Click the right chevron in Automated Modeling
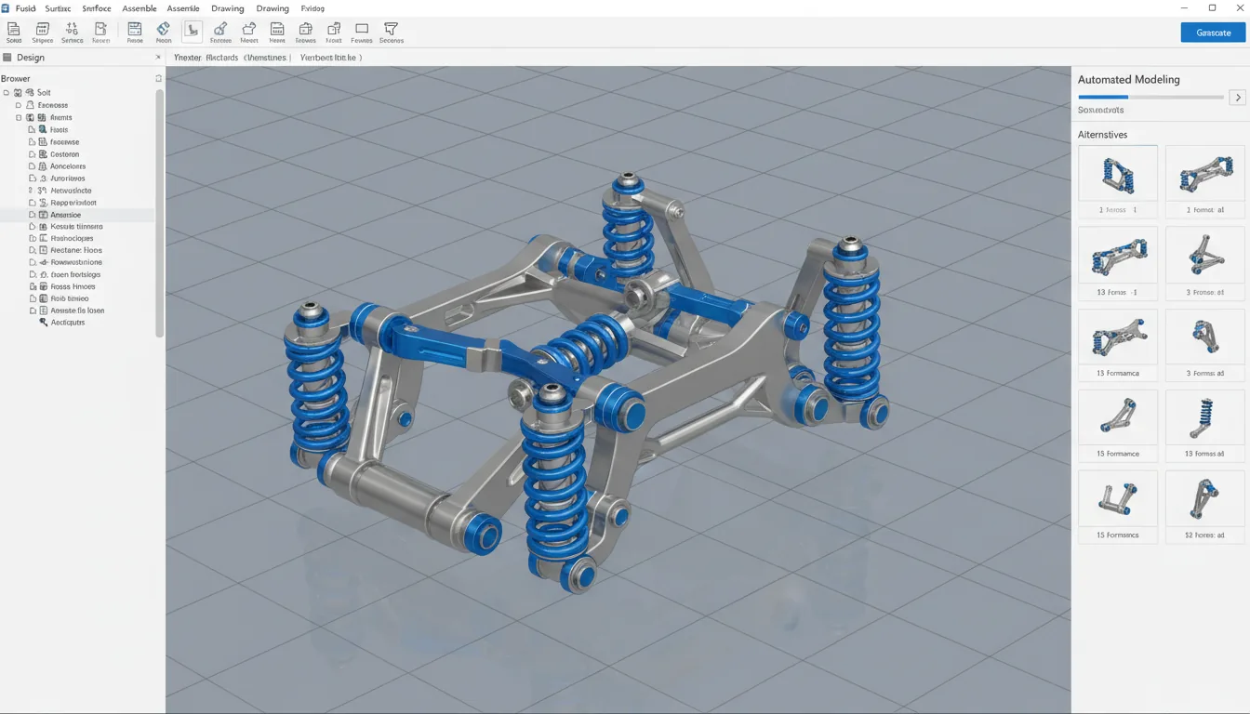The width and height of the screenshot is (1250, 714). (x=1237, y=97)
